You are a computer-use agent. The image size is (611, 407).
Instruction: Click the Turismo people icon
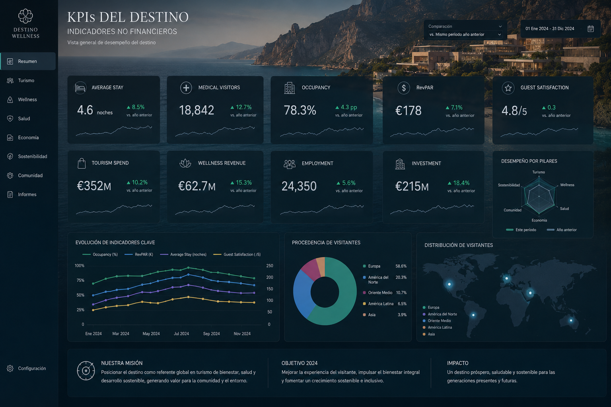[x=10, y=80]
